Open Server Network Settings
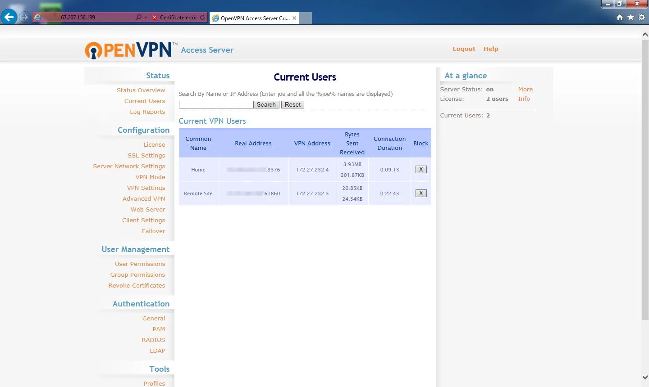The image size is (649, 387). (129, 166)
